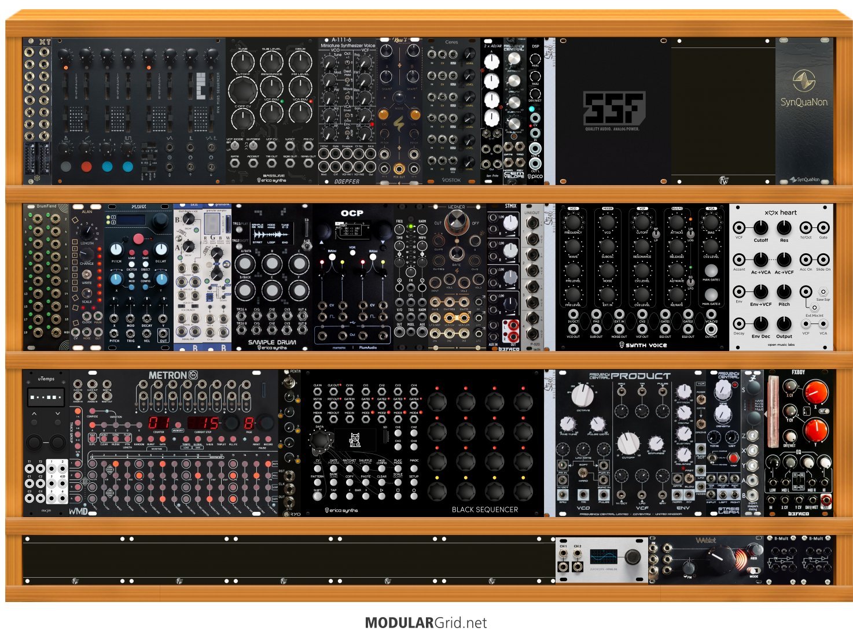Click the MEMORY button on Metron

point(178,425)
